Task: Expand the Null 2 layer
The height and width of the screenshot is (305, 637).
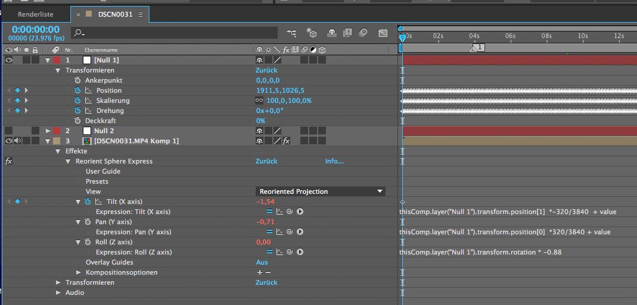Action: point(48,131)
